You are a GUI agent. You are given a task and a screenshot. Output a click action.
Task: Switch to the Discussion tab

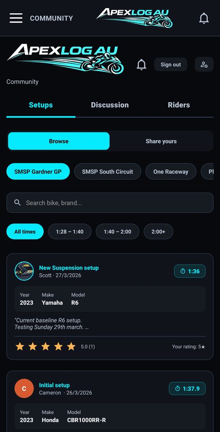point(110,105)
